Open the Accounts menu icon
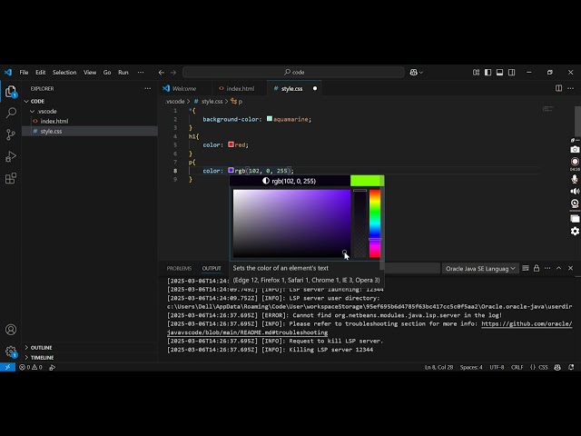 11,329
